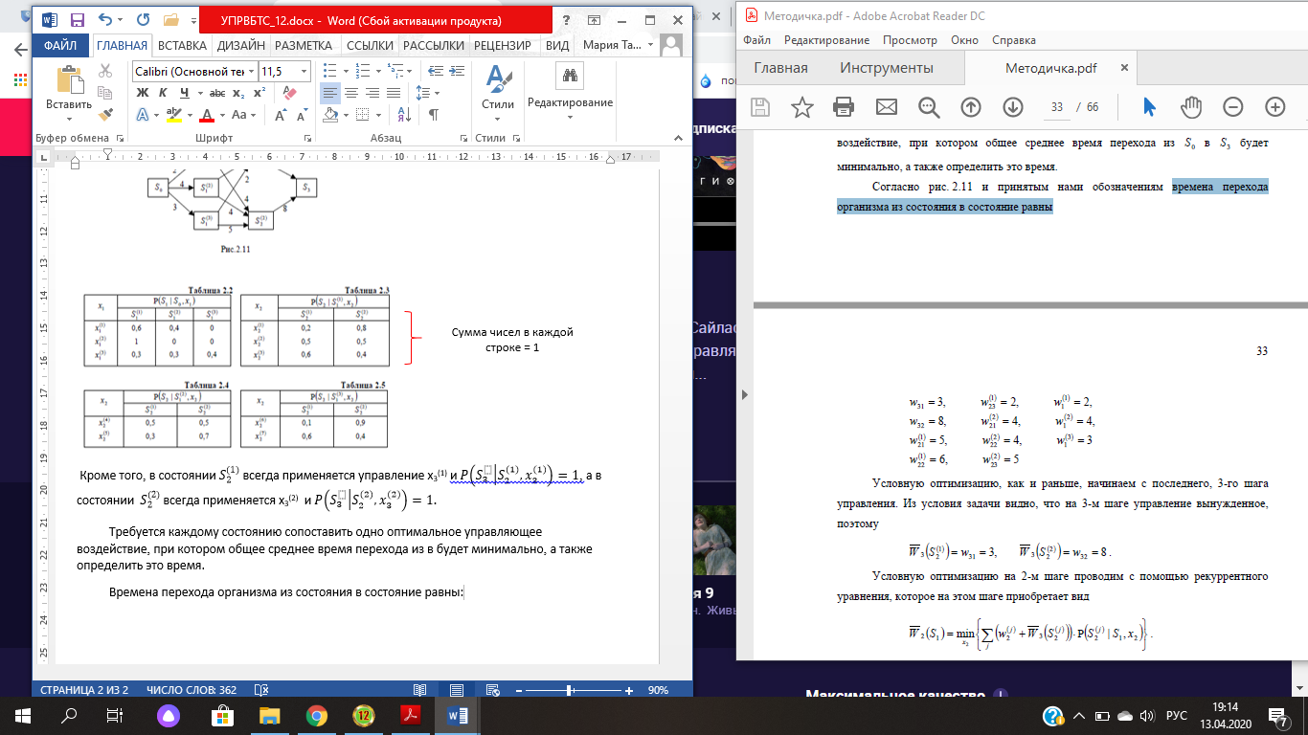Click ЧИСЛО СЛОВ: 362 in status bar
This screenshot has height=735, width=1308.
[191, 690]
